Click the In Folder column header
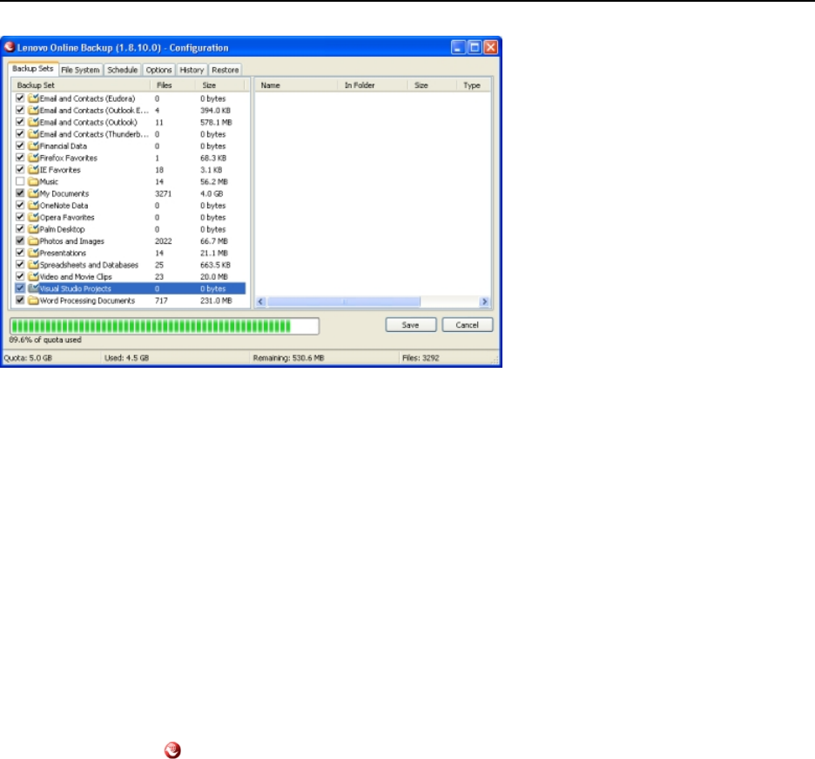The image size is (815, 759). (373, 85)
